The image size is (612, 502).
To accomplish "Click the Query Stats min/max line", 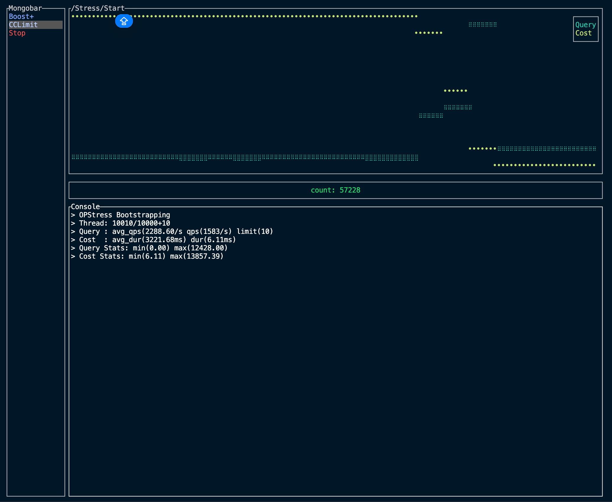I will [x=149, y=248].
